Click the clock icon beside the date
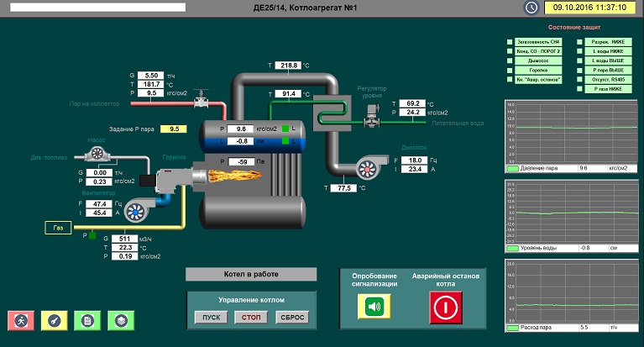Image resolution: width=644 pixels, height=347 pixels. tap(531, 8)
